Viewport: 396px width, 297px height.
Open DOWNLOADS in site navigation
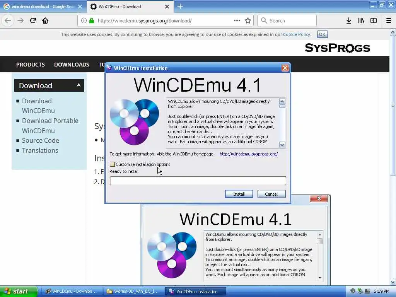click(72, 65)
